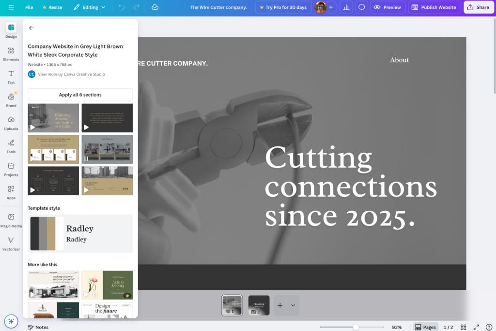Click the Insights chart icon near your avatar

coord(347,7)
